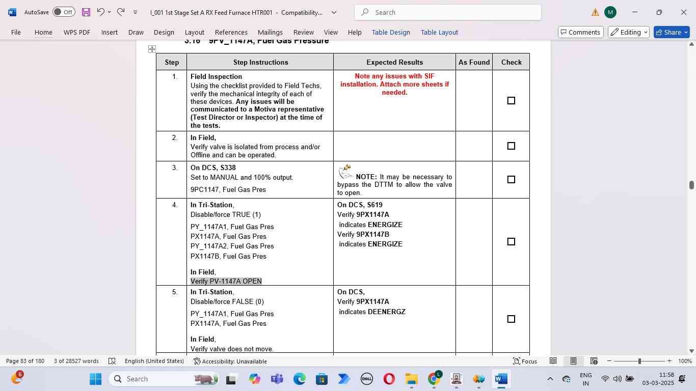The width and height of the screenshot is (696, 391).
Task: Launch Copilot from the taskbar
Action: (255, 379)
